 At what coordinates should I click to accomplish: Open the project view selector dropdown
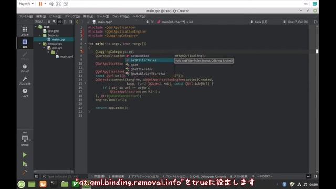(x=42, y=22)
